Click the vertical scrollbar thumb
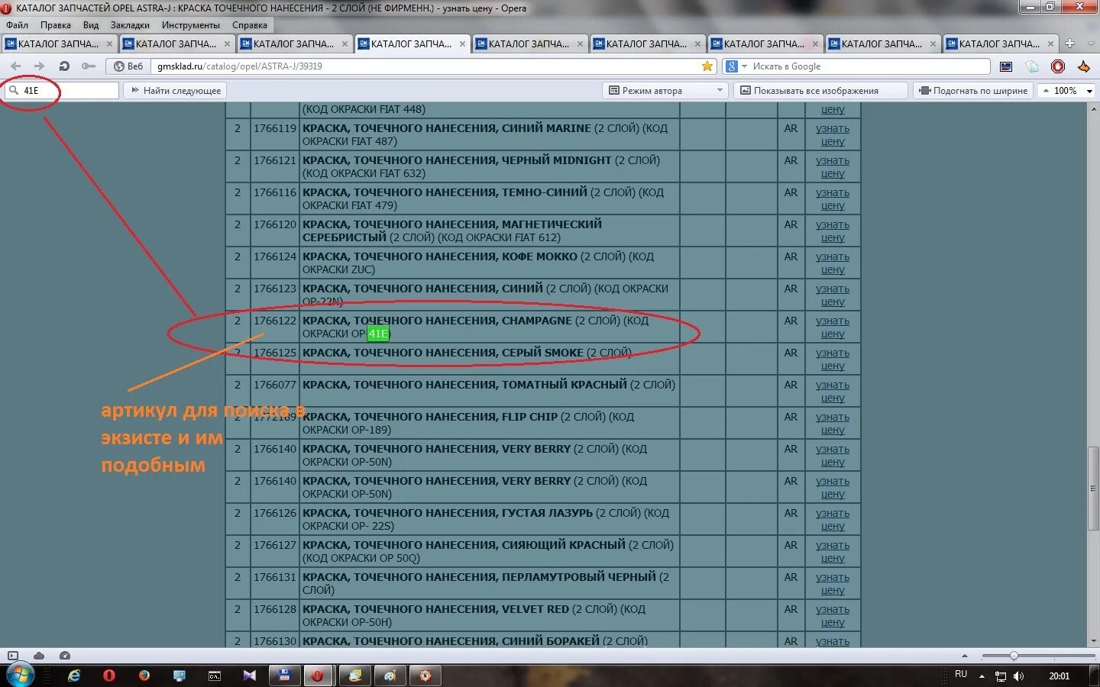This screenshot has width=1100, height=687. 1093,488
